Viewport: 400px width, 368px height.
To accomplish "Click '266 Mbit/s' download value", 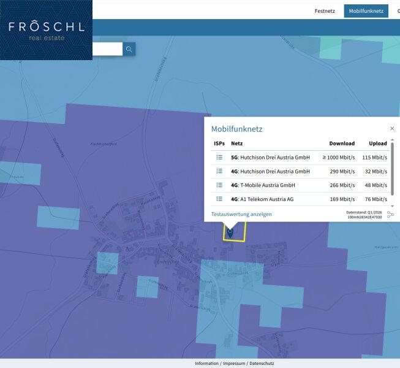I will click(342, 185).
